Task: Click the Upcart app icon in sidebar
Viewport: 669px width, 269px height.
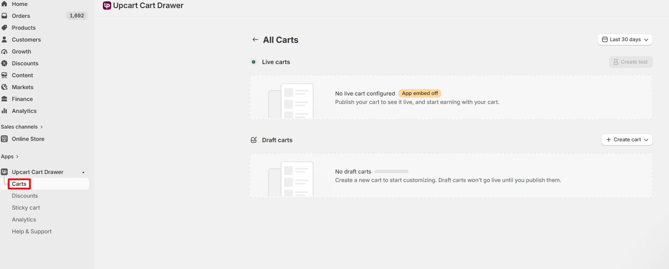Action: pos(4,172)
